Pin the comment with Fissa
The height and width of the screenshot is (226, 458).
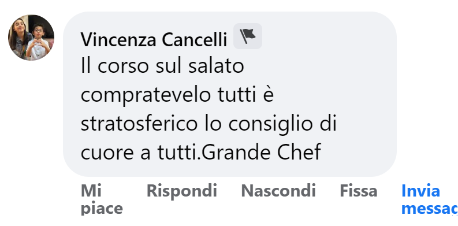(x=359, y=191)
